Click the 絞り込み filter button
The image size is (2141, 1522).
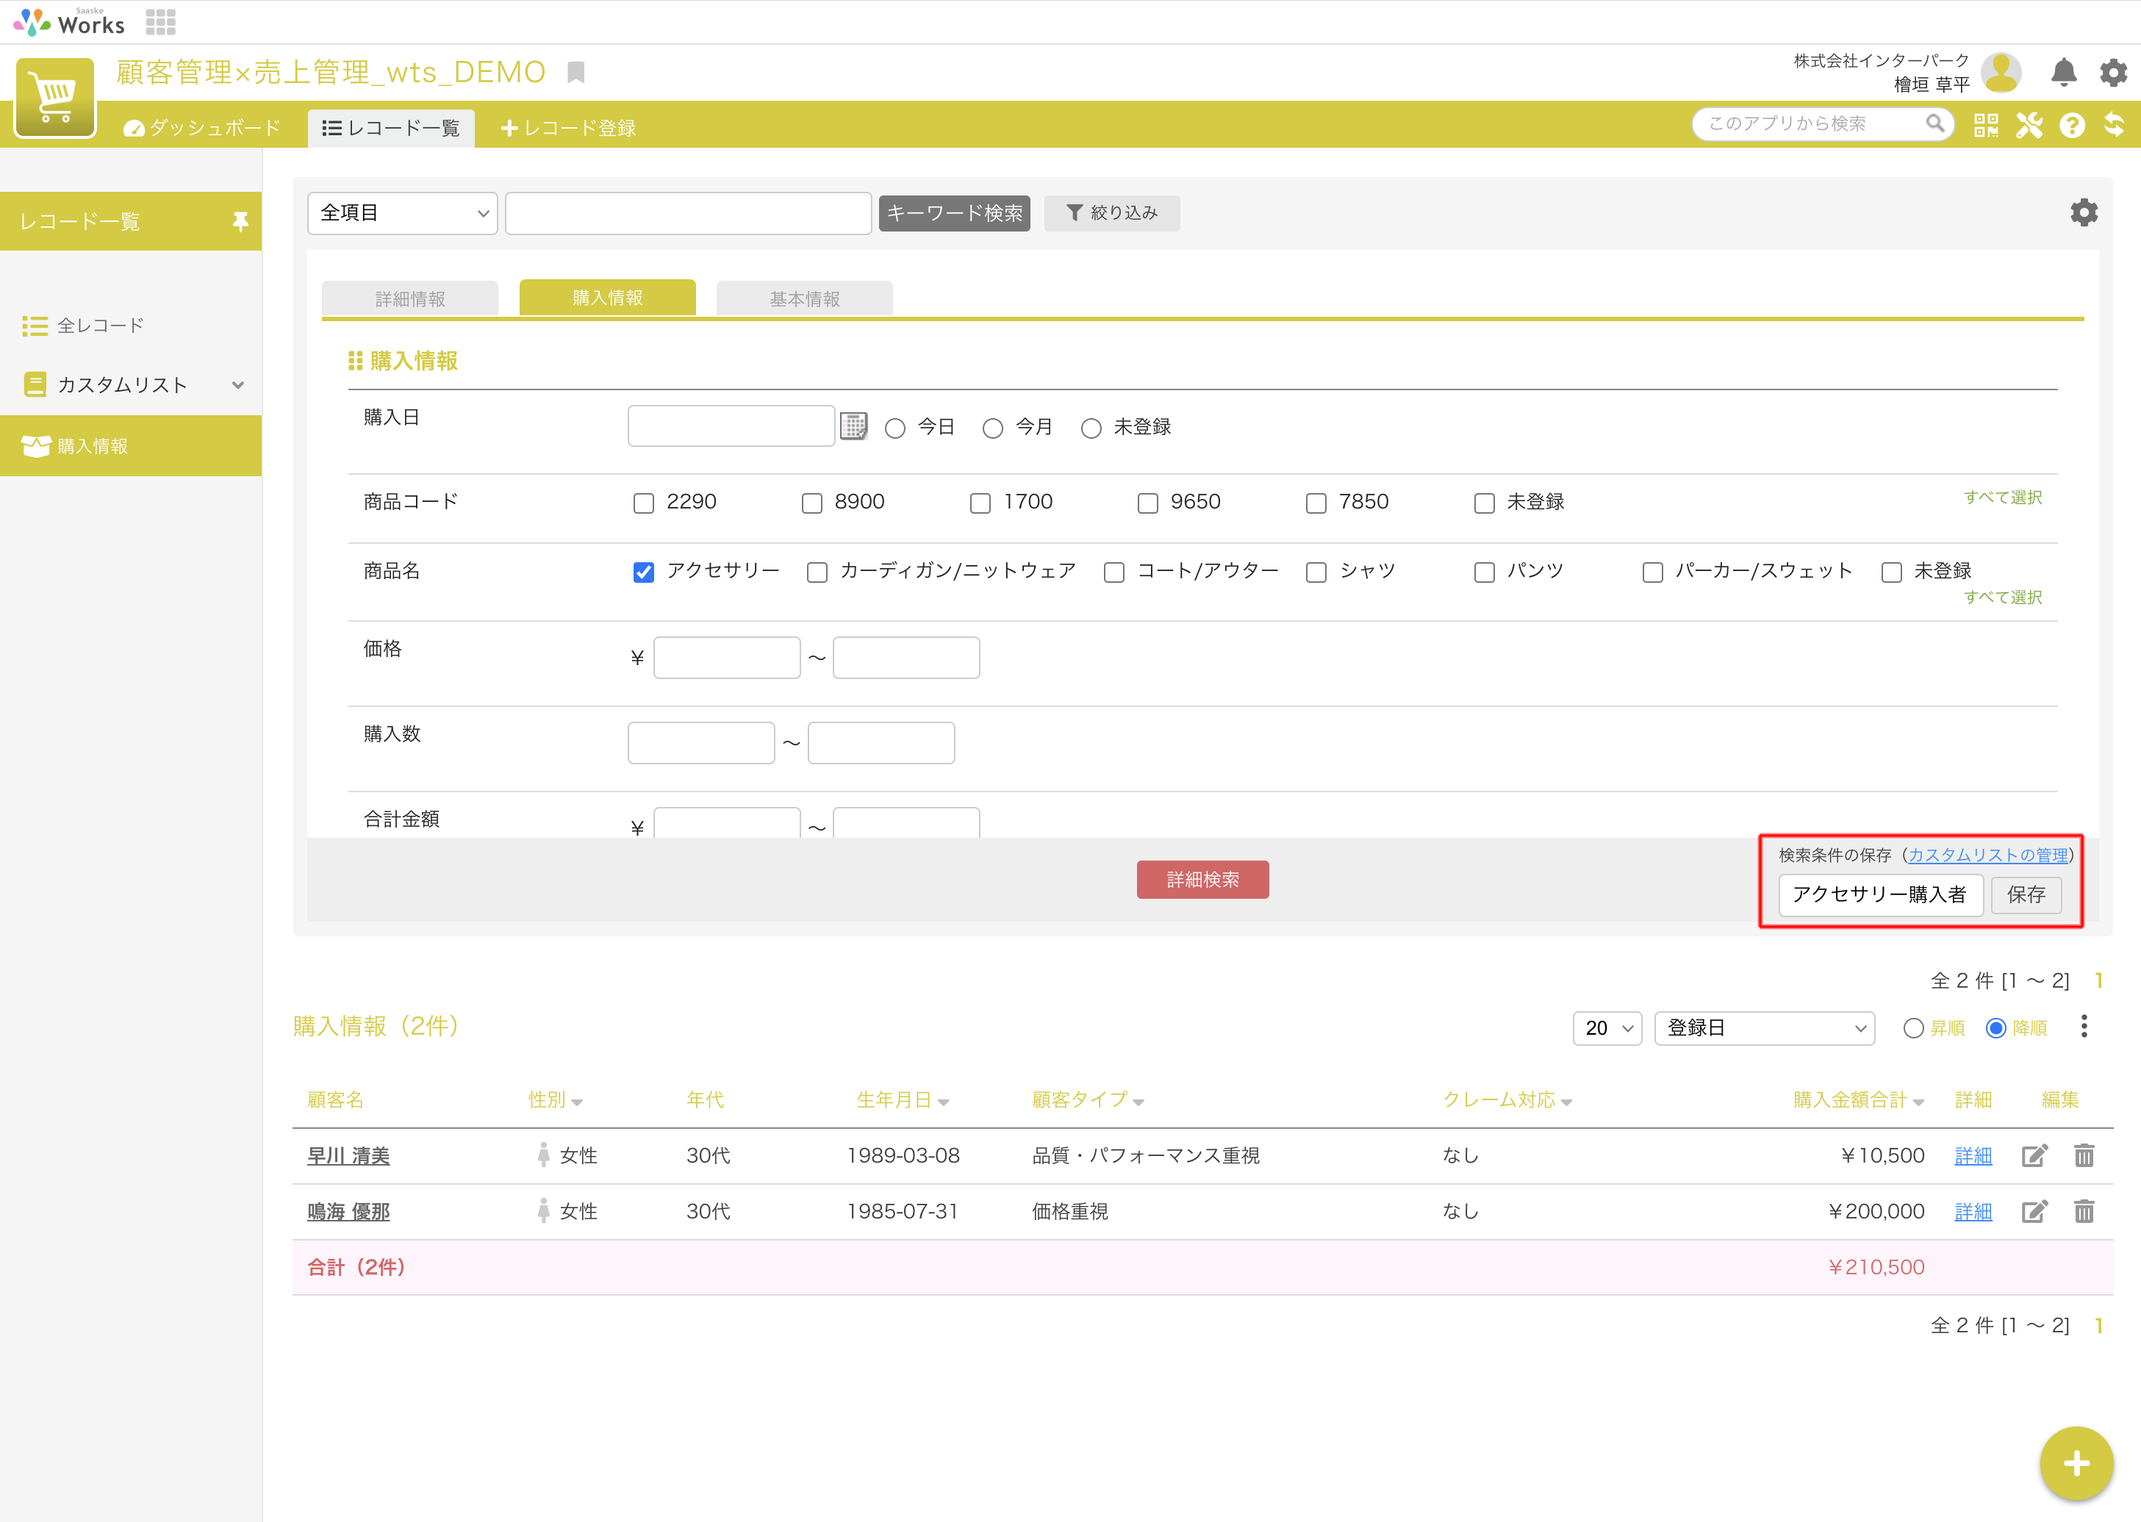(x=1112, y=212)
